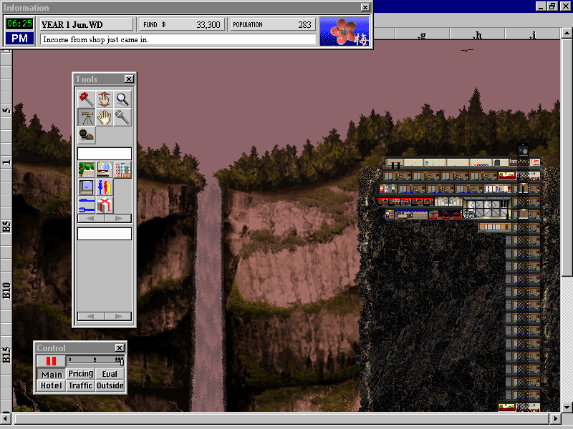Open the gift box build category

point(104,205)
